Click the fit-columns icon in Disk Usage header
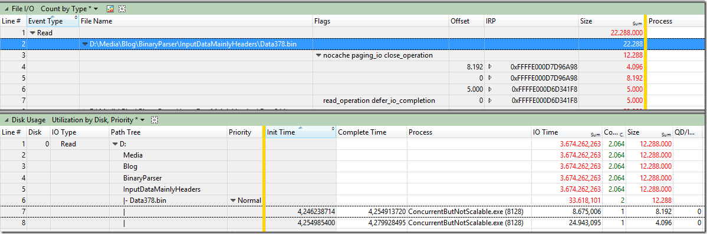707x234 pixels. coord(154,120)
